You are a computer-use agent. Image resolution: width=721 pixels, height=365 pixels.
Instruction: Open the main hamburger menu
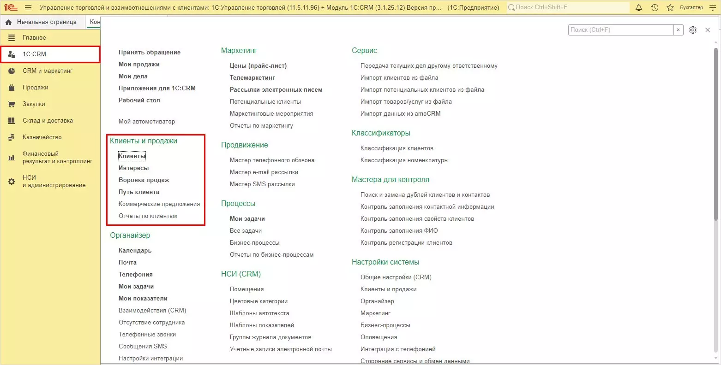point(28,7)
